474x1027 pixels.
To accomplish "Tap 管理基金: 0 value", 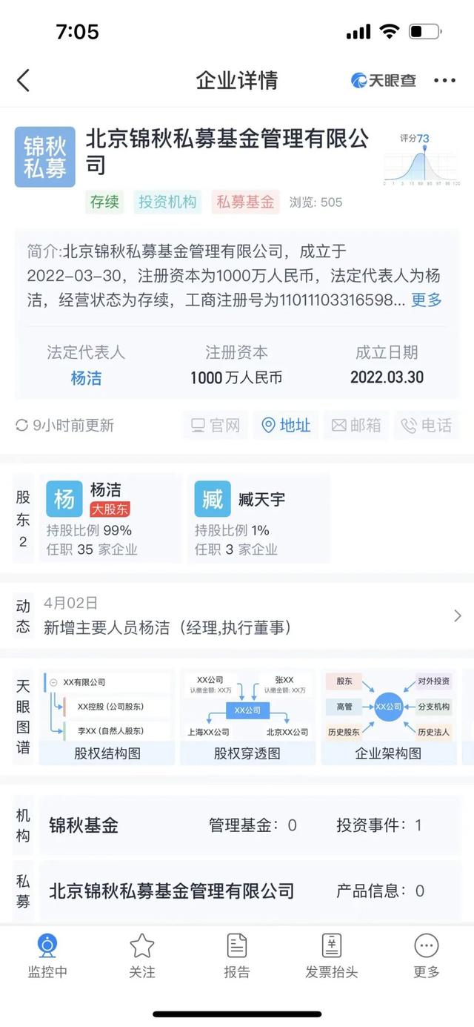I will click(x=253, y=825).
